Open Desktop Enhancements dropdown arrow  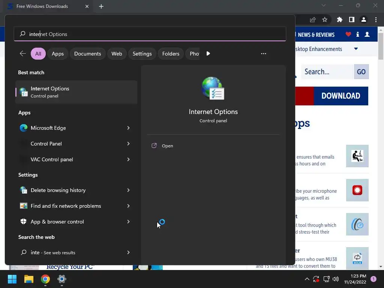point(356,49)
